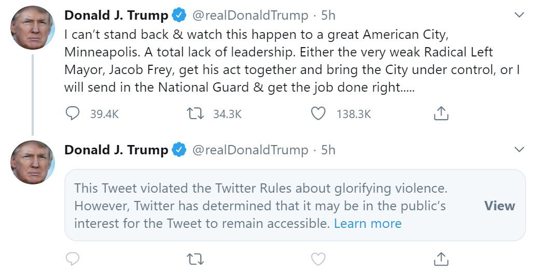Share the flagged second tweet

tap(440, 258)
